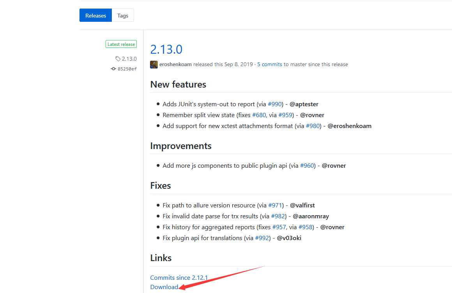This screenshot has height=293, width=452.
Task: Click the Download link
Action: [164, 287]
